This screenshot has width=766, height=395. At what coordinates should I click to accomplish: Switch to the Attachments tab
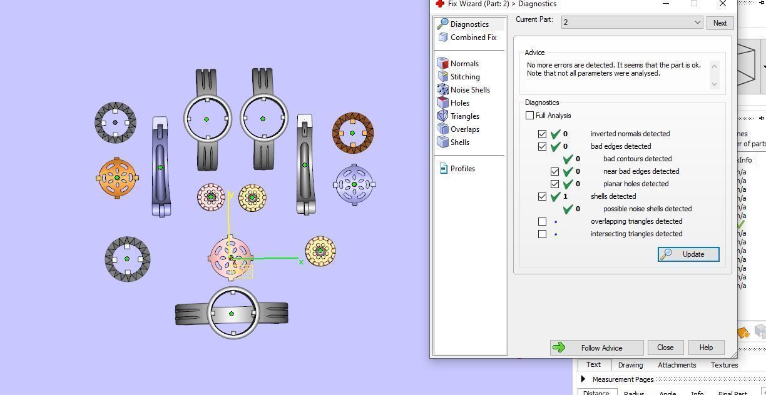[x=677, y=365]
